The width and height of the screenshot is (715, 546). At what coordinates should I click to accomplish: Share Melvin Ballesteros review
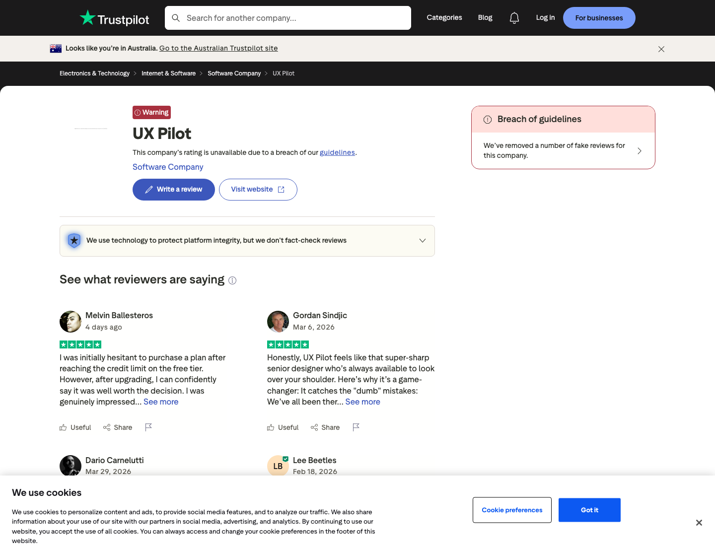click(118, 427)
